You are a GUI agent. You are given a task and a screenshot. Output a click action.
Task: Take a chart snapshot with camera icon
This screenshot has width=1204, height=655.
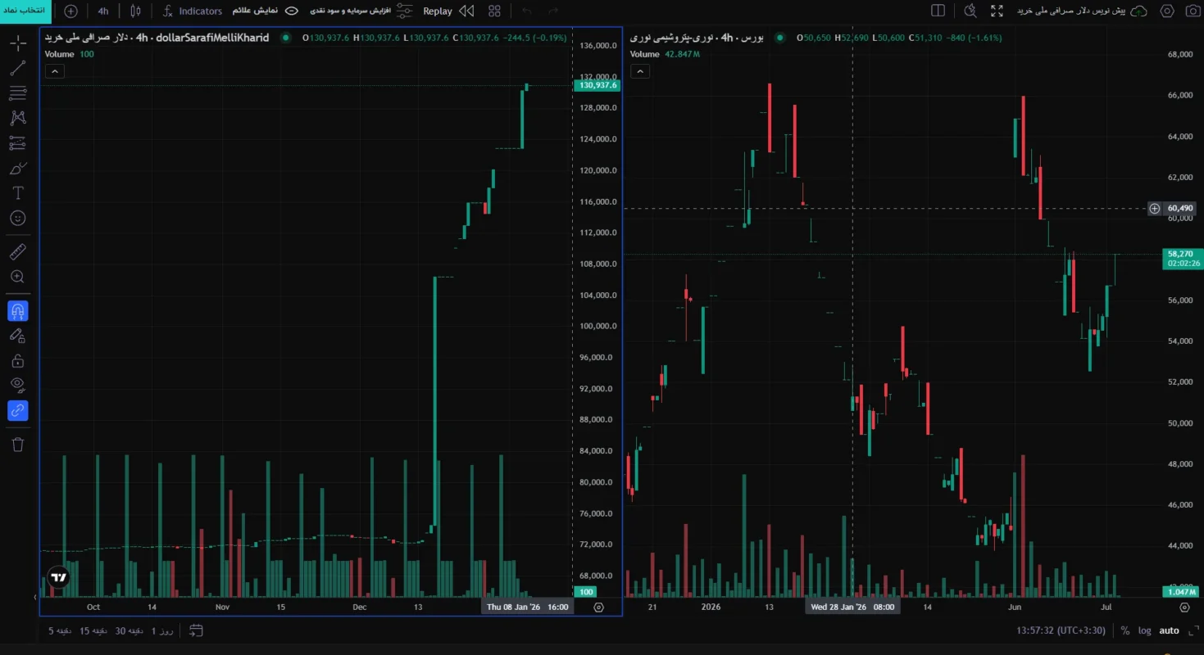[x=1191, y=11]
